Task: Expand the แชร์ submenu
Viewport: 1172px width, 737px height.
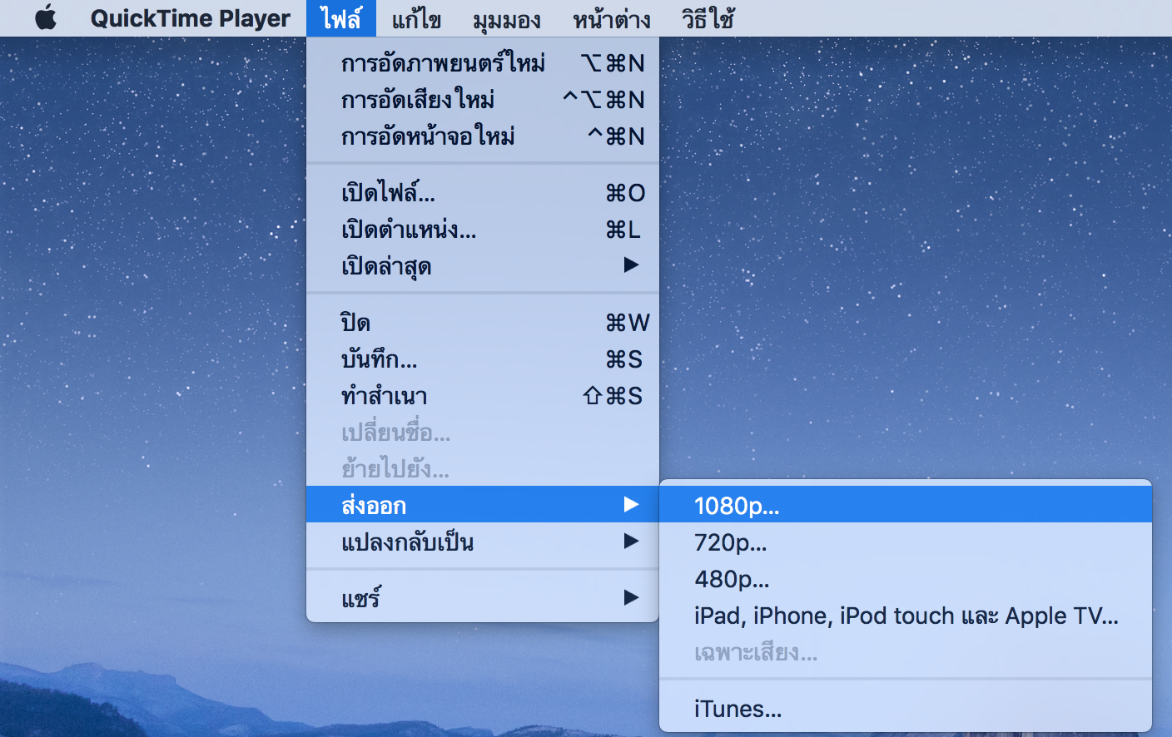Action: tap(483, 598)
